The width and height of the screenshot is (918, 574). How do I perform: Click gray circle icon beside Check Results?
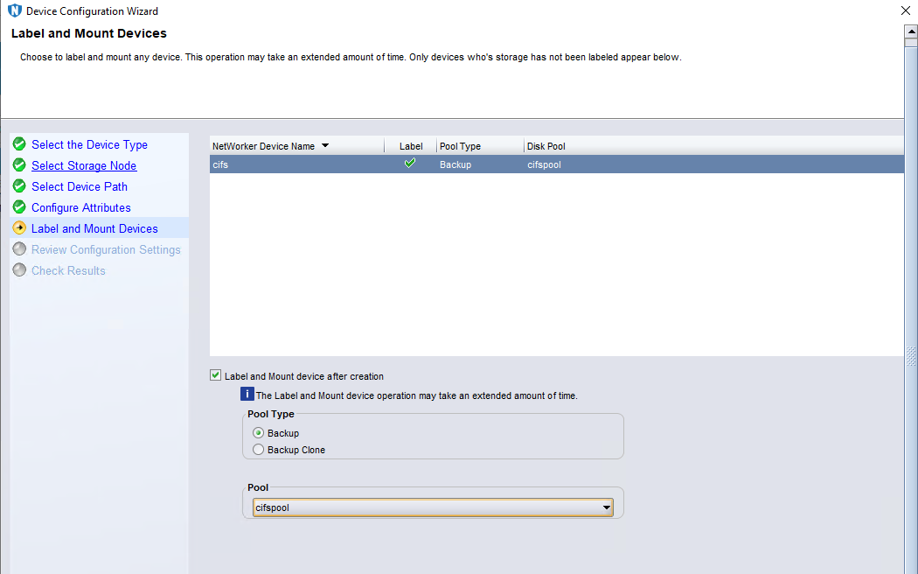pos(19,270)
